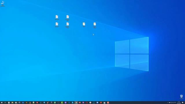
Task: Select the left file of the separate pair
Action: click(x=84, y=25)
